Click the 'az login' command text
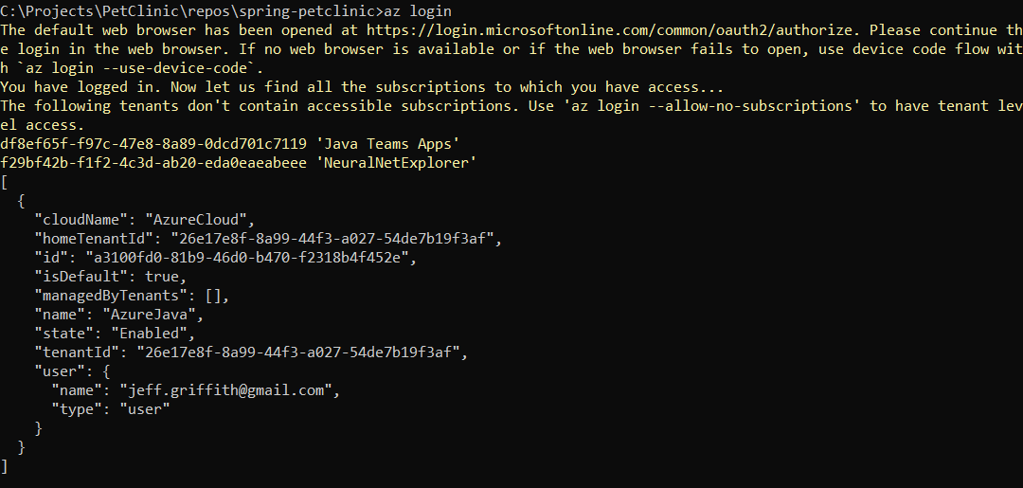1023x488 pixels. click(x=419, y=11)
